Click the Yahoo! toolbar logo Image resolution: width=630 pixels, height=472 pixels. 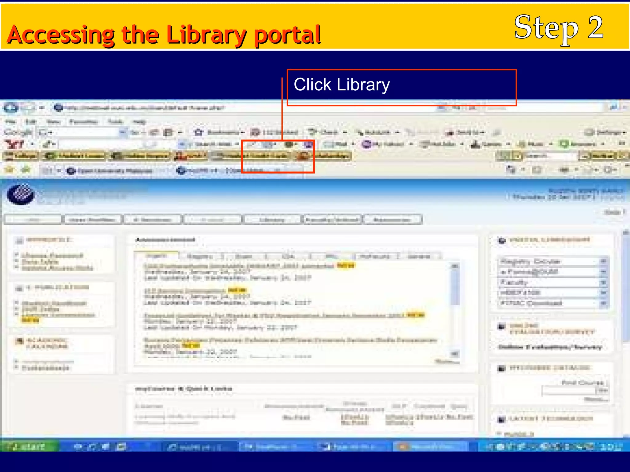pos(15,144)
